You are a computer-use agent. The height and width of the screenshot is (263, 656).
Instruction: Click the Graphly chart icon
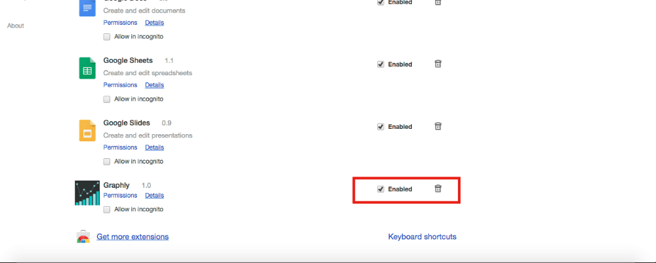87,193
